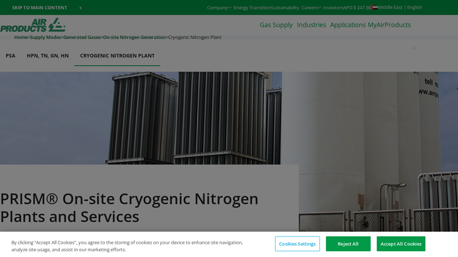Open the search magnifier icon

[x=414, y=48]
